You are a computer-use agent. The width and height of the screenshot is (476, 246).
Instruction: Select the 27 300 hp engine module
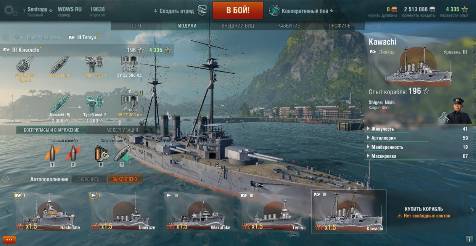coord(130,106)
